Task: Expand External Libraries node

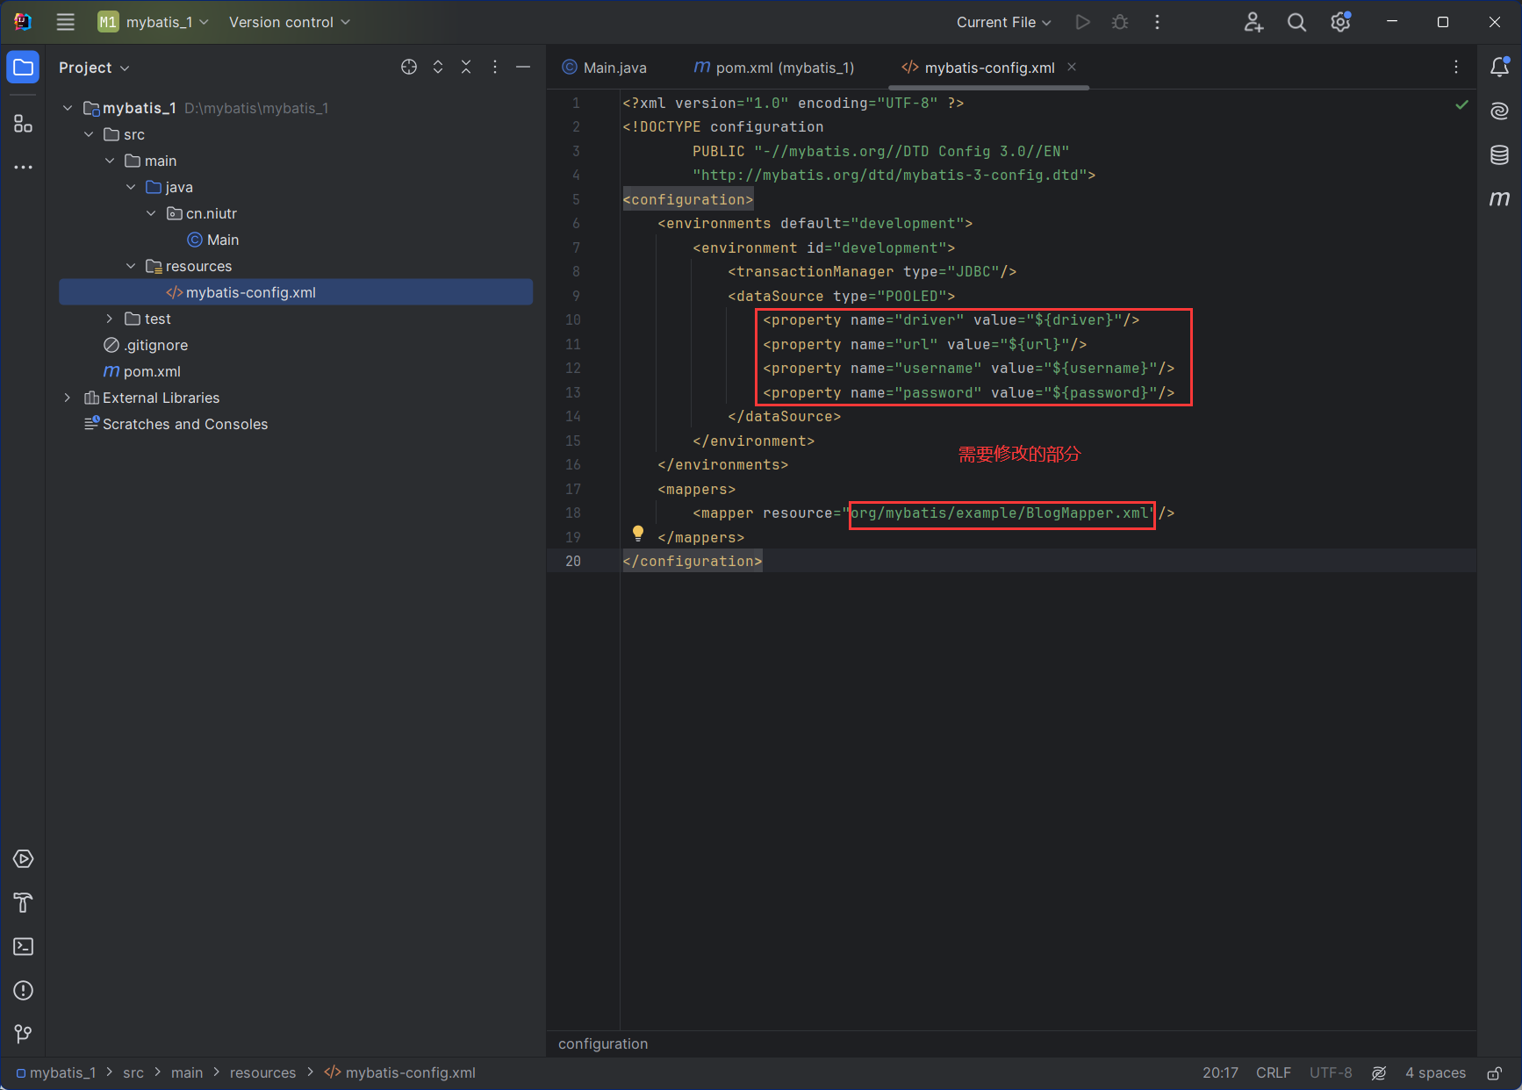Action: (x=68, y=398)
